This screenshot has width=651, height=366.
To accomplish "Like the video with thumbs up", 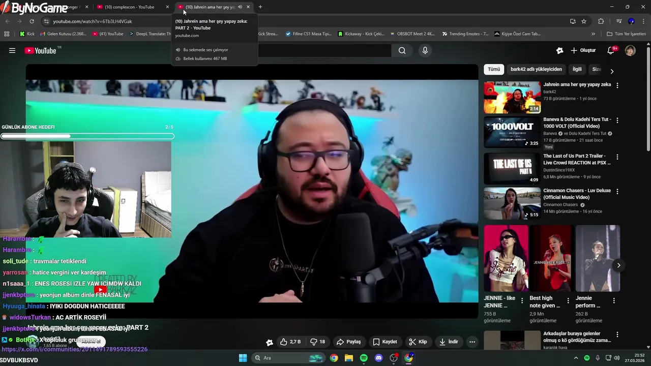I will (x=290, y=342).
